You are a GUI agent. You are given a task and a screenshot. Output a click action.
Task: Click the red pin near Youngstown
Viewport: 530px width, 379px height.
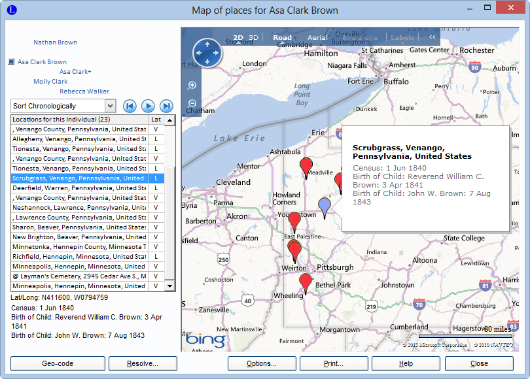[x=294, y=222]
